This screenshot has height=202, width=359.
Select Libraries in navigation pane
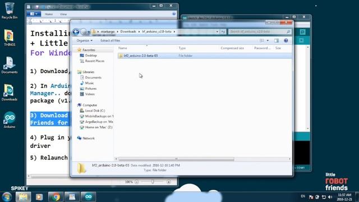(88, 72)
